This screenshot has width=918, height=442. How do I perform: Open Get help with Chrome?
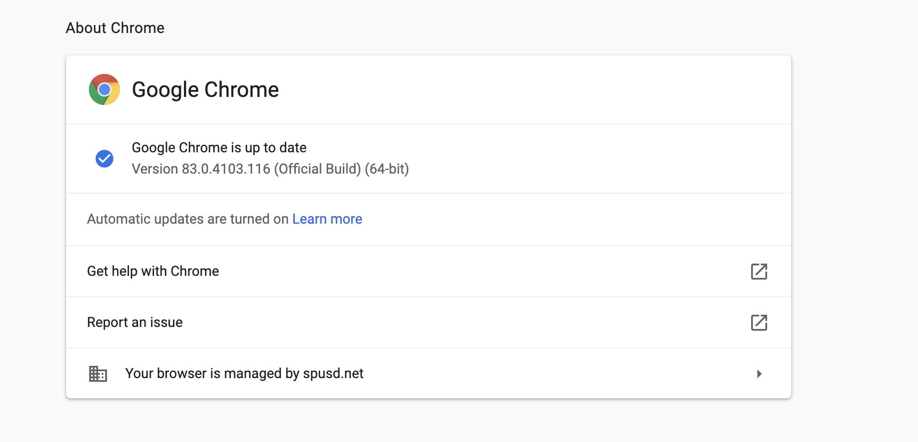(429, 271)
